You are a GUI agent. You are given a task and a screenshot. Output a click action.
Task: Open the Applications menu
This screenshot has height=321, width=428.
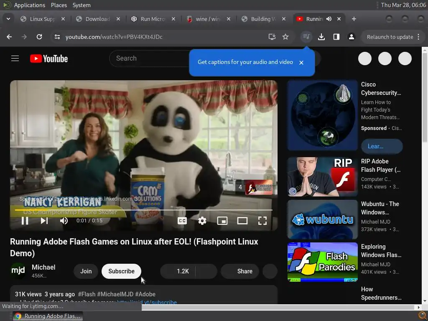pos(30,5)
